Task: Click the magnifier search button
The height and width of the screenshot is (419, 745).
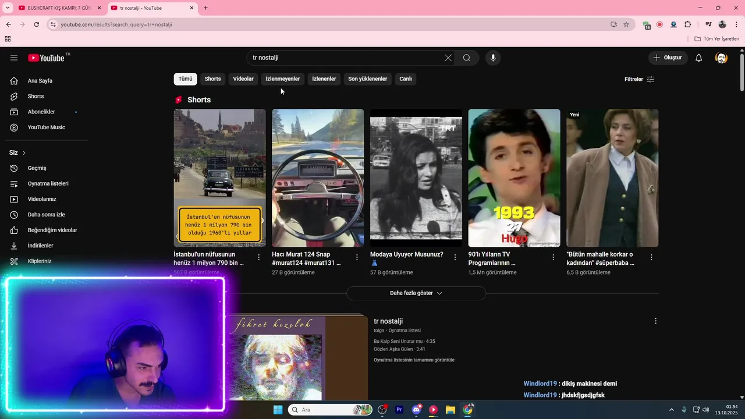Action: [467, 58]
